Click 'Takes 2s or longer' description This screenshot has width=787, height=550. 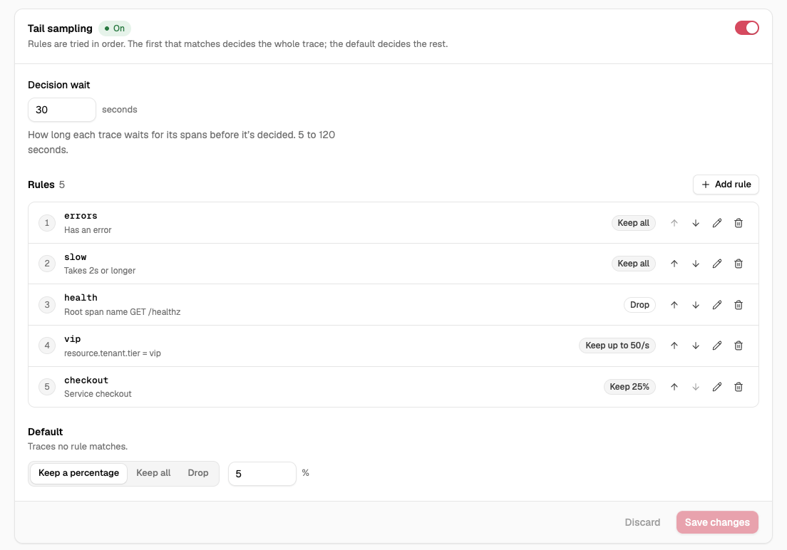click(x=100, y=271)
